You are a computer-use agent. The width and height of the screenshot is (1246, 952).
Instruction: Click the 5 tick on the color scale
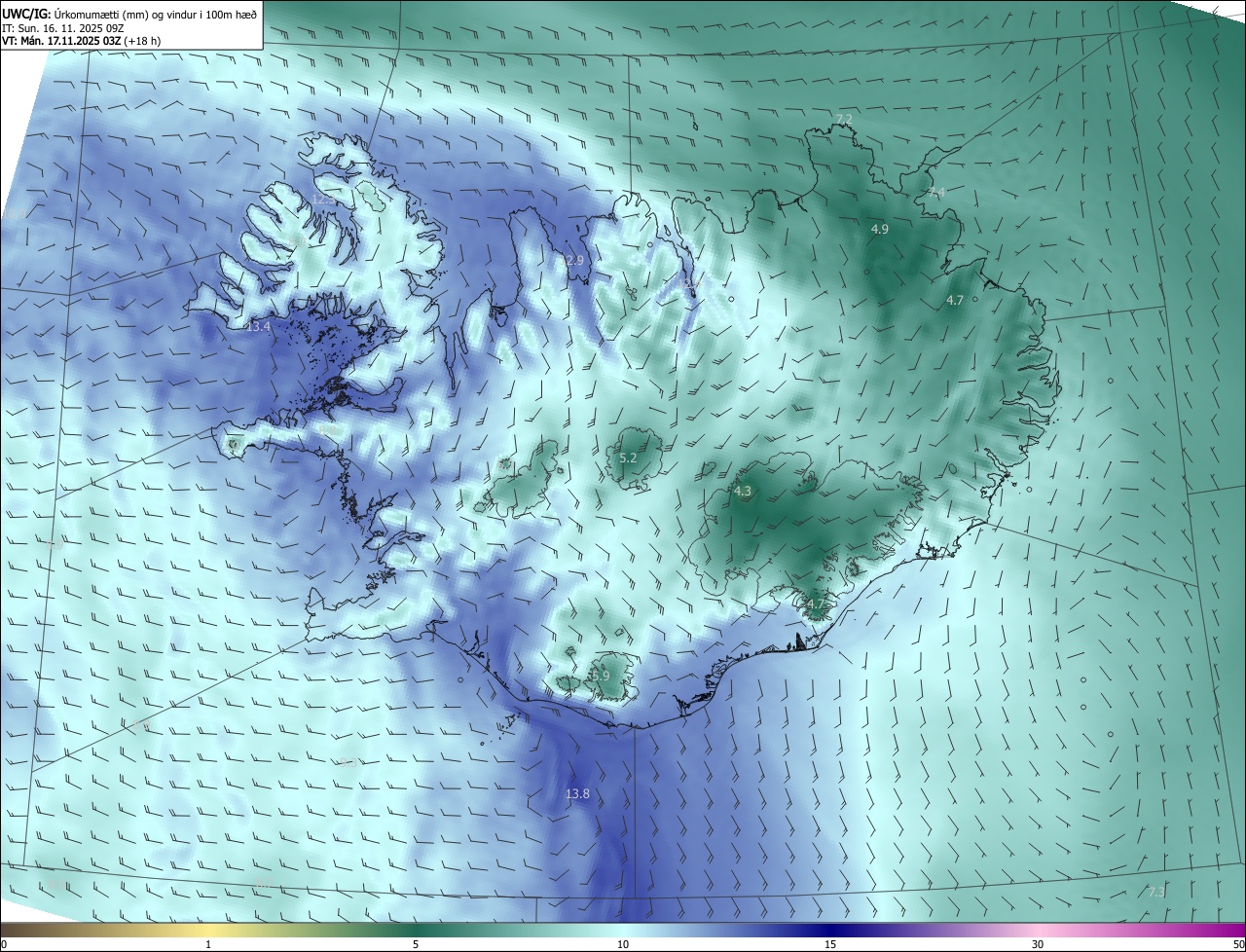(416, 944)
